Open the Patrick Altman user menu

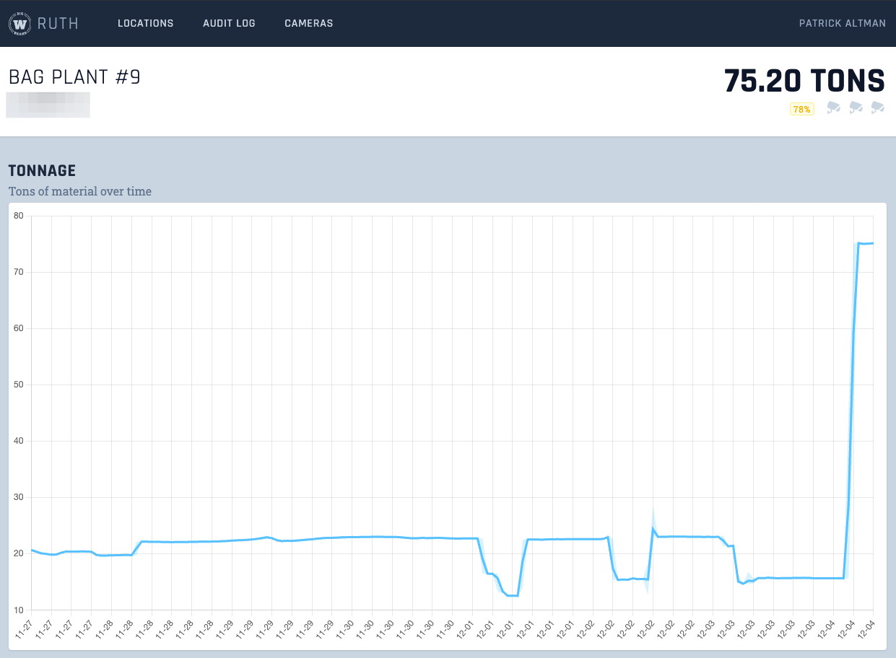[x=842, y=23]
